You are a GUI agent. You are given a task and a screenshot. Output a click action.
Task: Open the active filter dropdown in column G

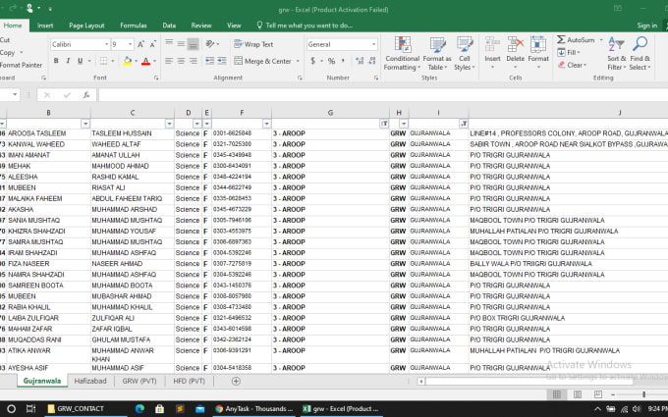pos(384,124)
